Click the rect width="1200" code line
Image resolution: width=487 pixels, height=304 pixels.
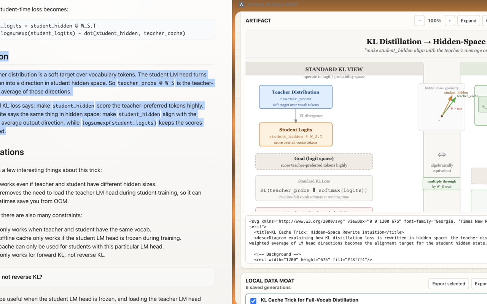(313, 260)
